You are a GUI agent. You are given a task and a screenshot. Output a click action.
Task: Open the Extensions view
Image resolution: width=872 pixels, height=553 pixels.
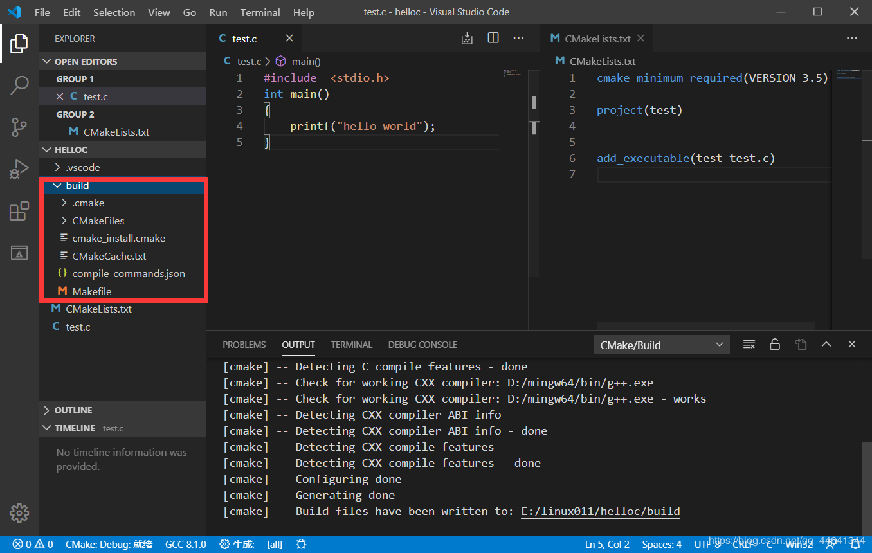[x=19, y=210]
